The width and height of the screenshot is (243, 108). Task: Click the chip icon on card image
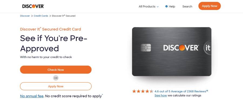coord(146,48)
